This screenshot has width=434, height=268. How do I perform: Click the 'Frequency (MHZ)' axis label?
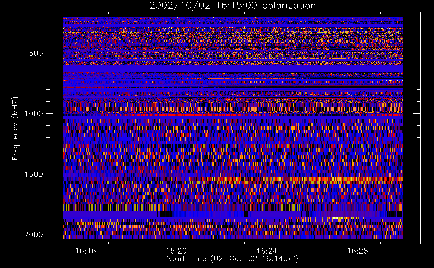coord(15,129)
